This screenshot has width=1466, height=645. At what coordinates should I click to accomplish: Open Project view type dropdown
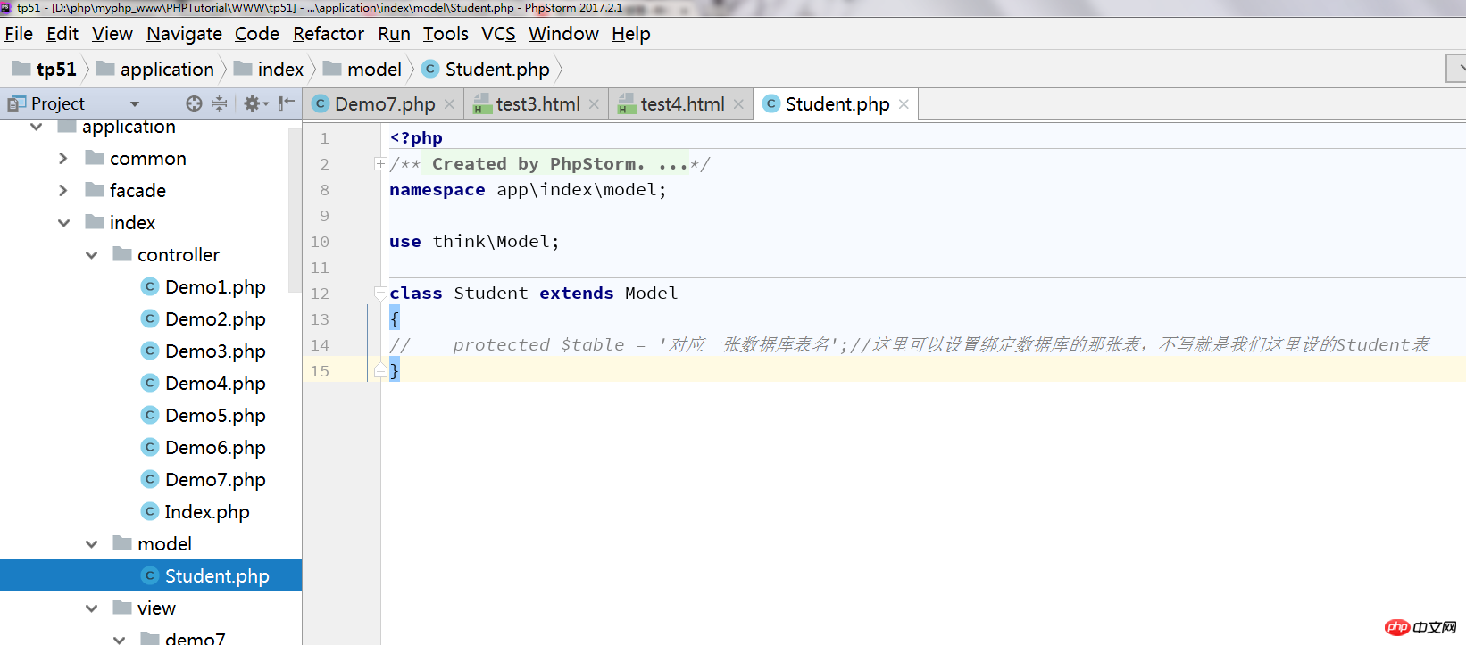[135, 103]
